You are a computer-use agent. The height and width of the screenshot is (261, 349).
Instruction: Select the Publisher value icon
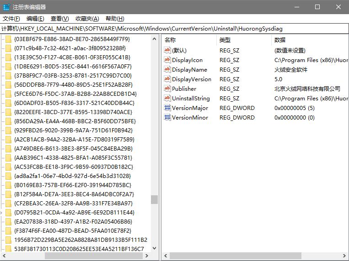point(167,89)
